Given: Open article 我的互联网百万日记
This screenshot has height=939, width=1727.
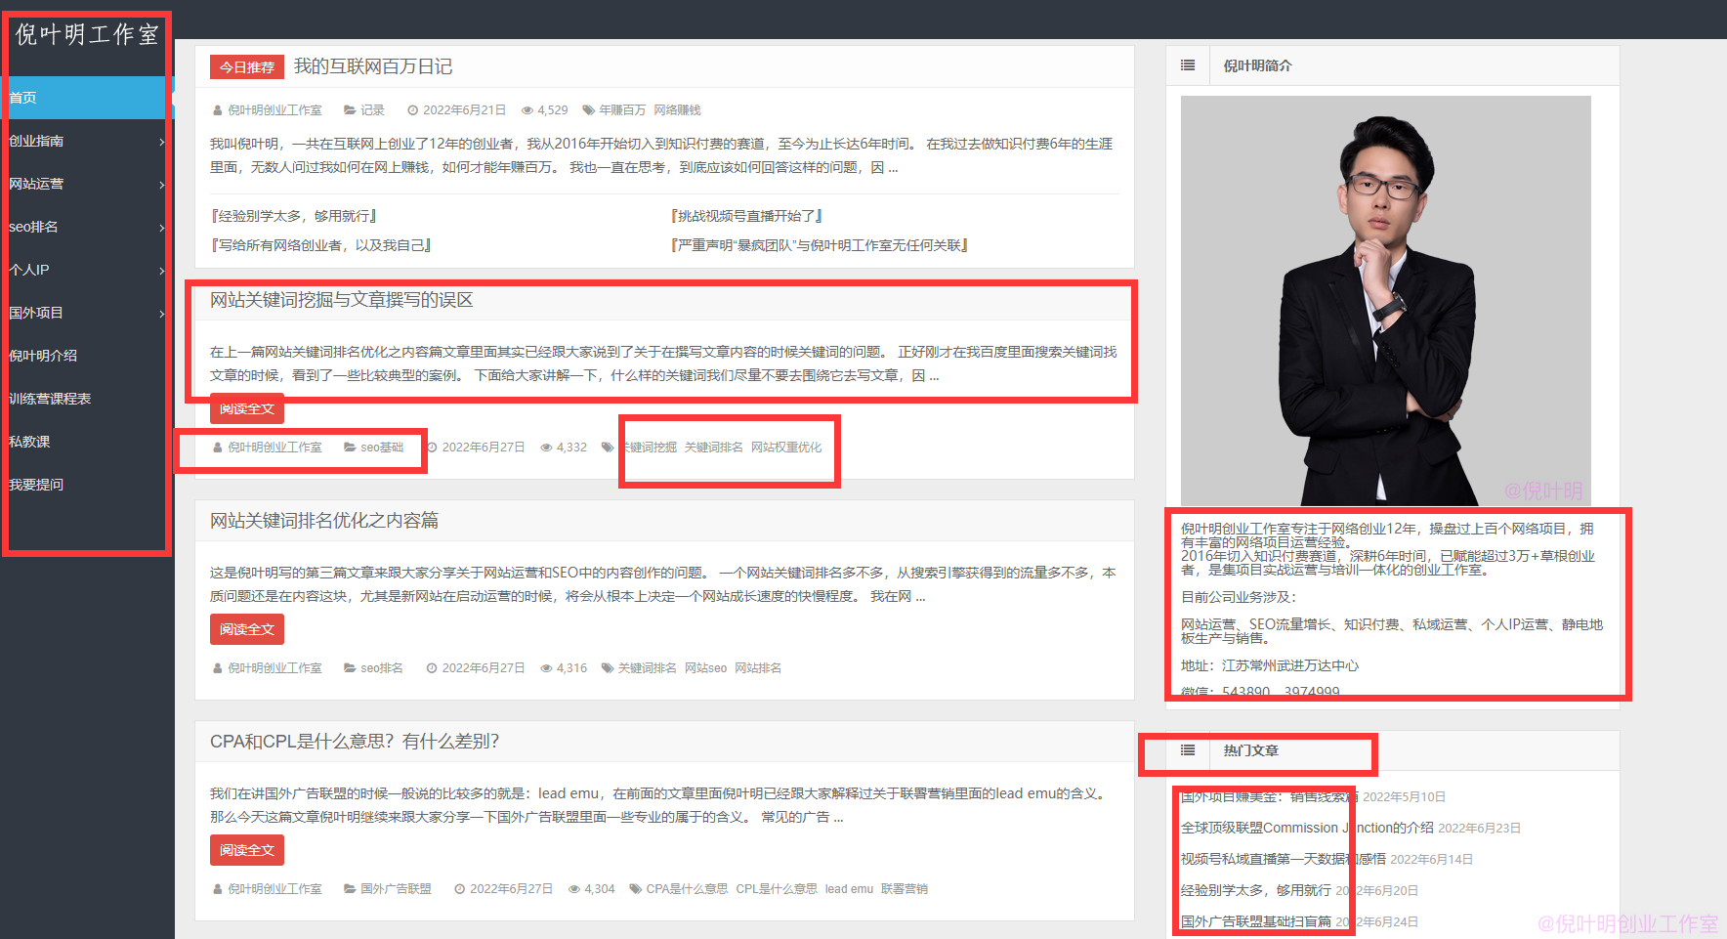Looking at the screenshot, I should [x=373, y=66].
